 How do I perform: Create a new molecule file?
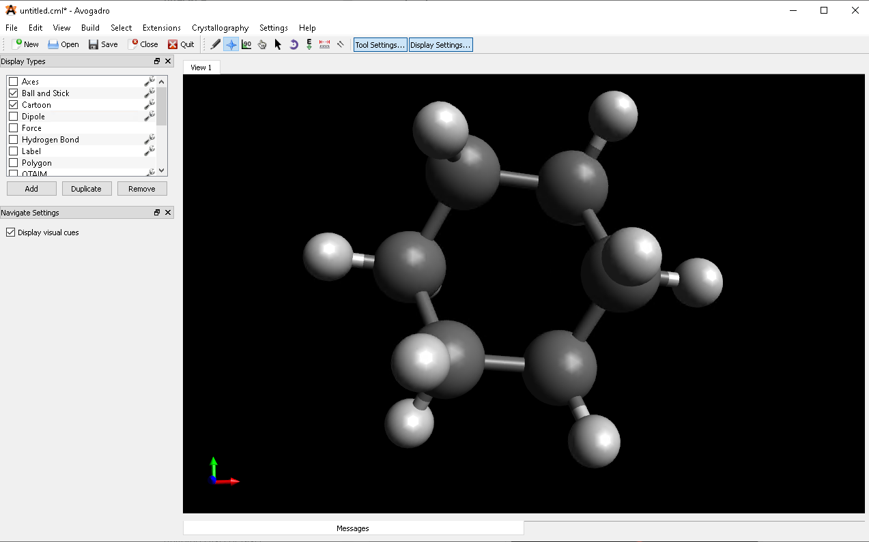[x=25, y=44]
